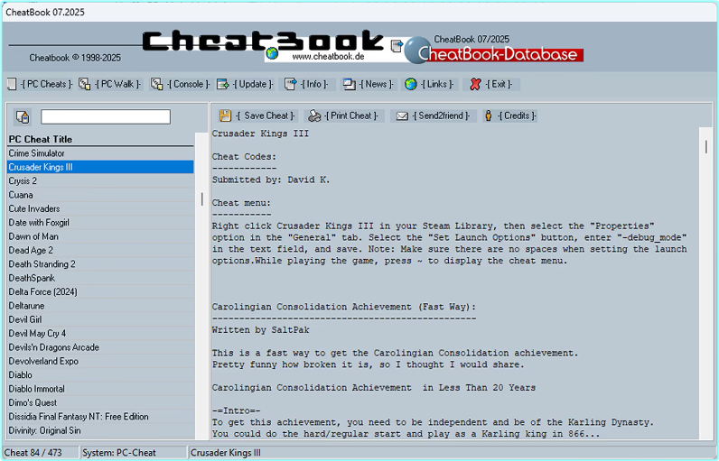Screen dimensions: 719x461
Task: Select Crime Simulator in the list
Action: (101, 153)
